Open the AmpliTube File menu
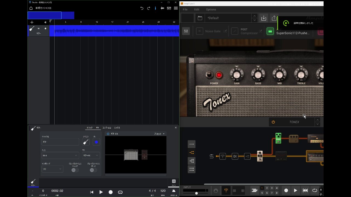Viewport: 351px width, 197px height. pyautogui.click(x=185, y=10)
